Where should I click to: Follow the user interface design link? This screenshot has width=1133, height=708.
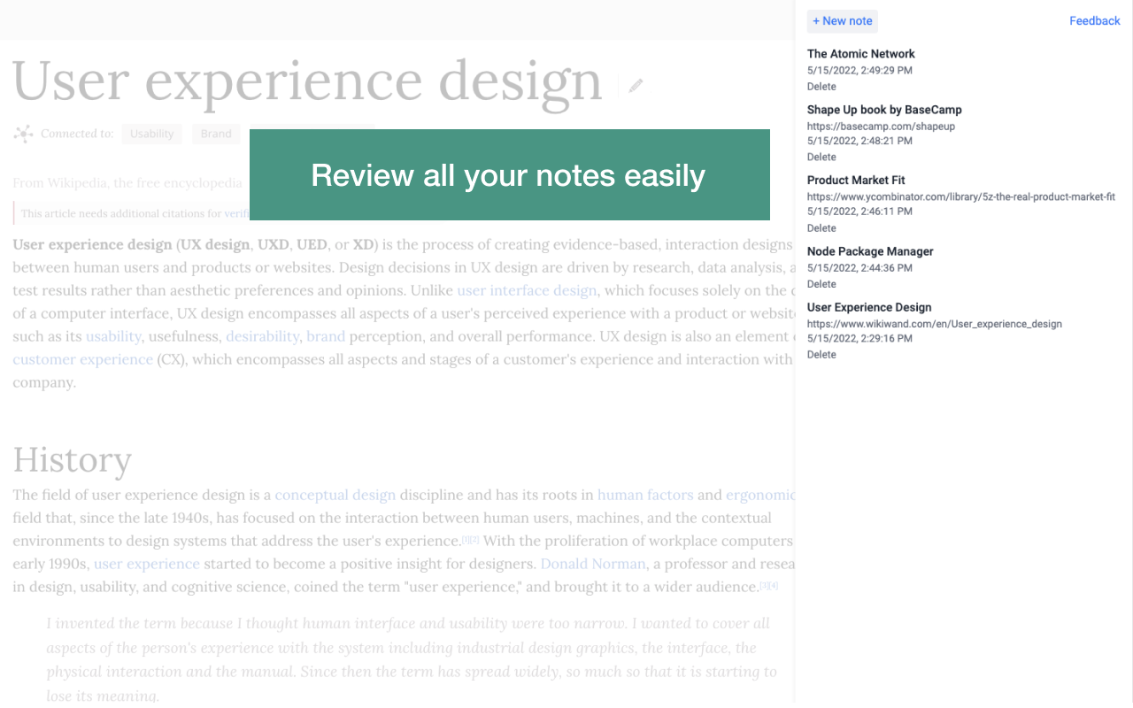pos(527,290)
